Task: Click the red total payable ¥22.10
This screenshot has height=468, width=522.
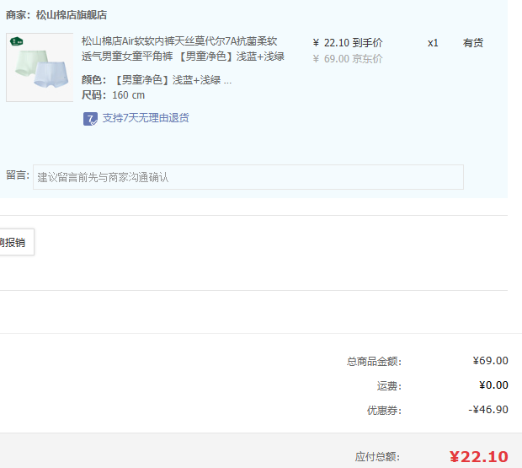Action: (x=479, y=457)
